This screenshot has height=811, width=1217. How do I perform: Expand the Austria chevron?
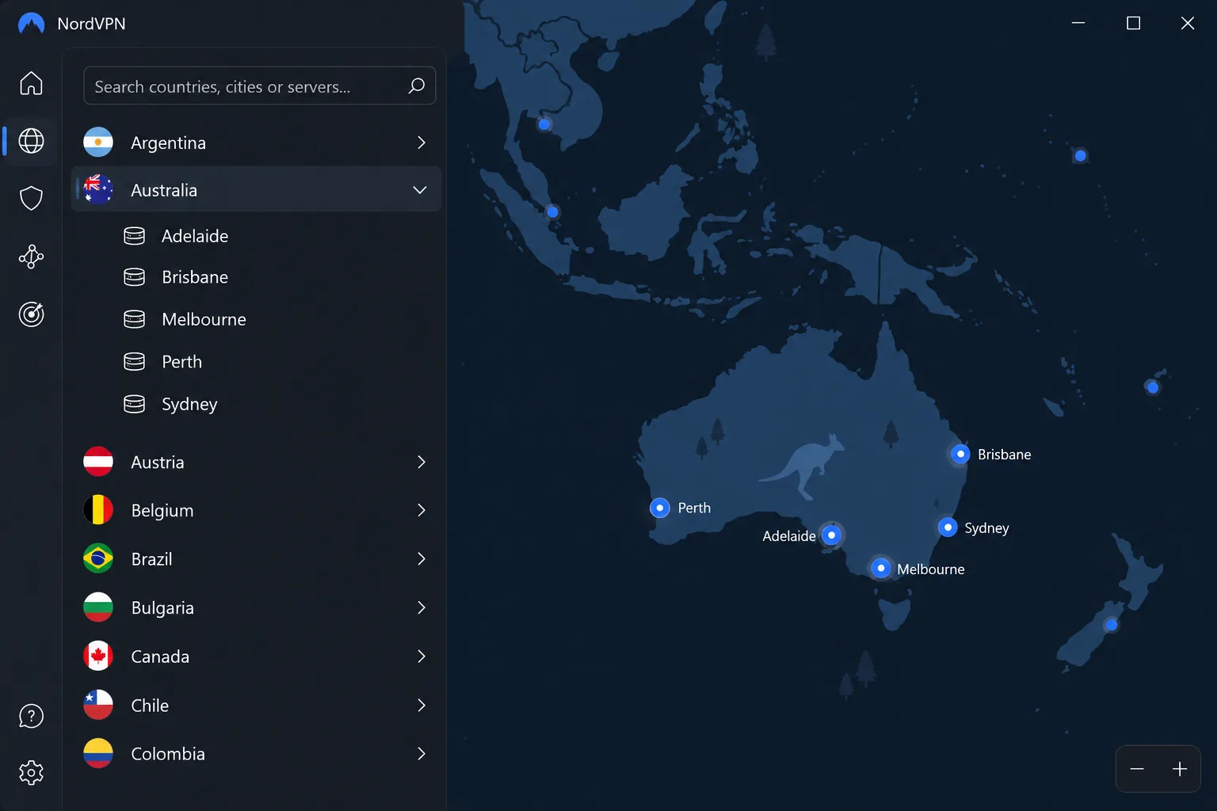tap(422, 462)
